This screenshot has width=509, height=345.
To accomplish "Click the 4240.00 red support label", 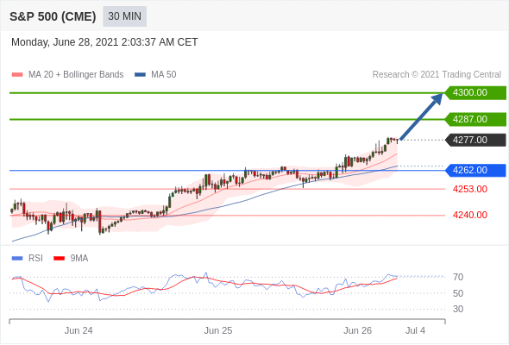I will pos(469,215).
